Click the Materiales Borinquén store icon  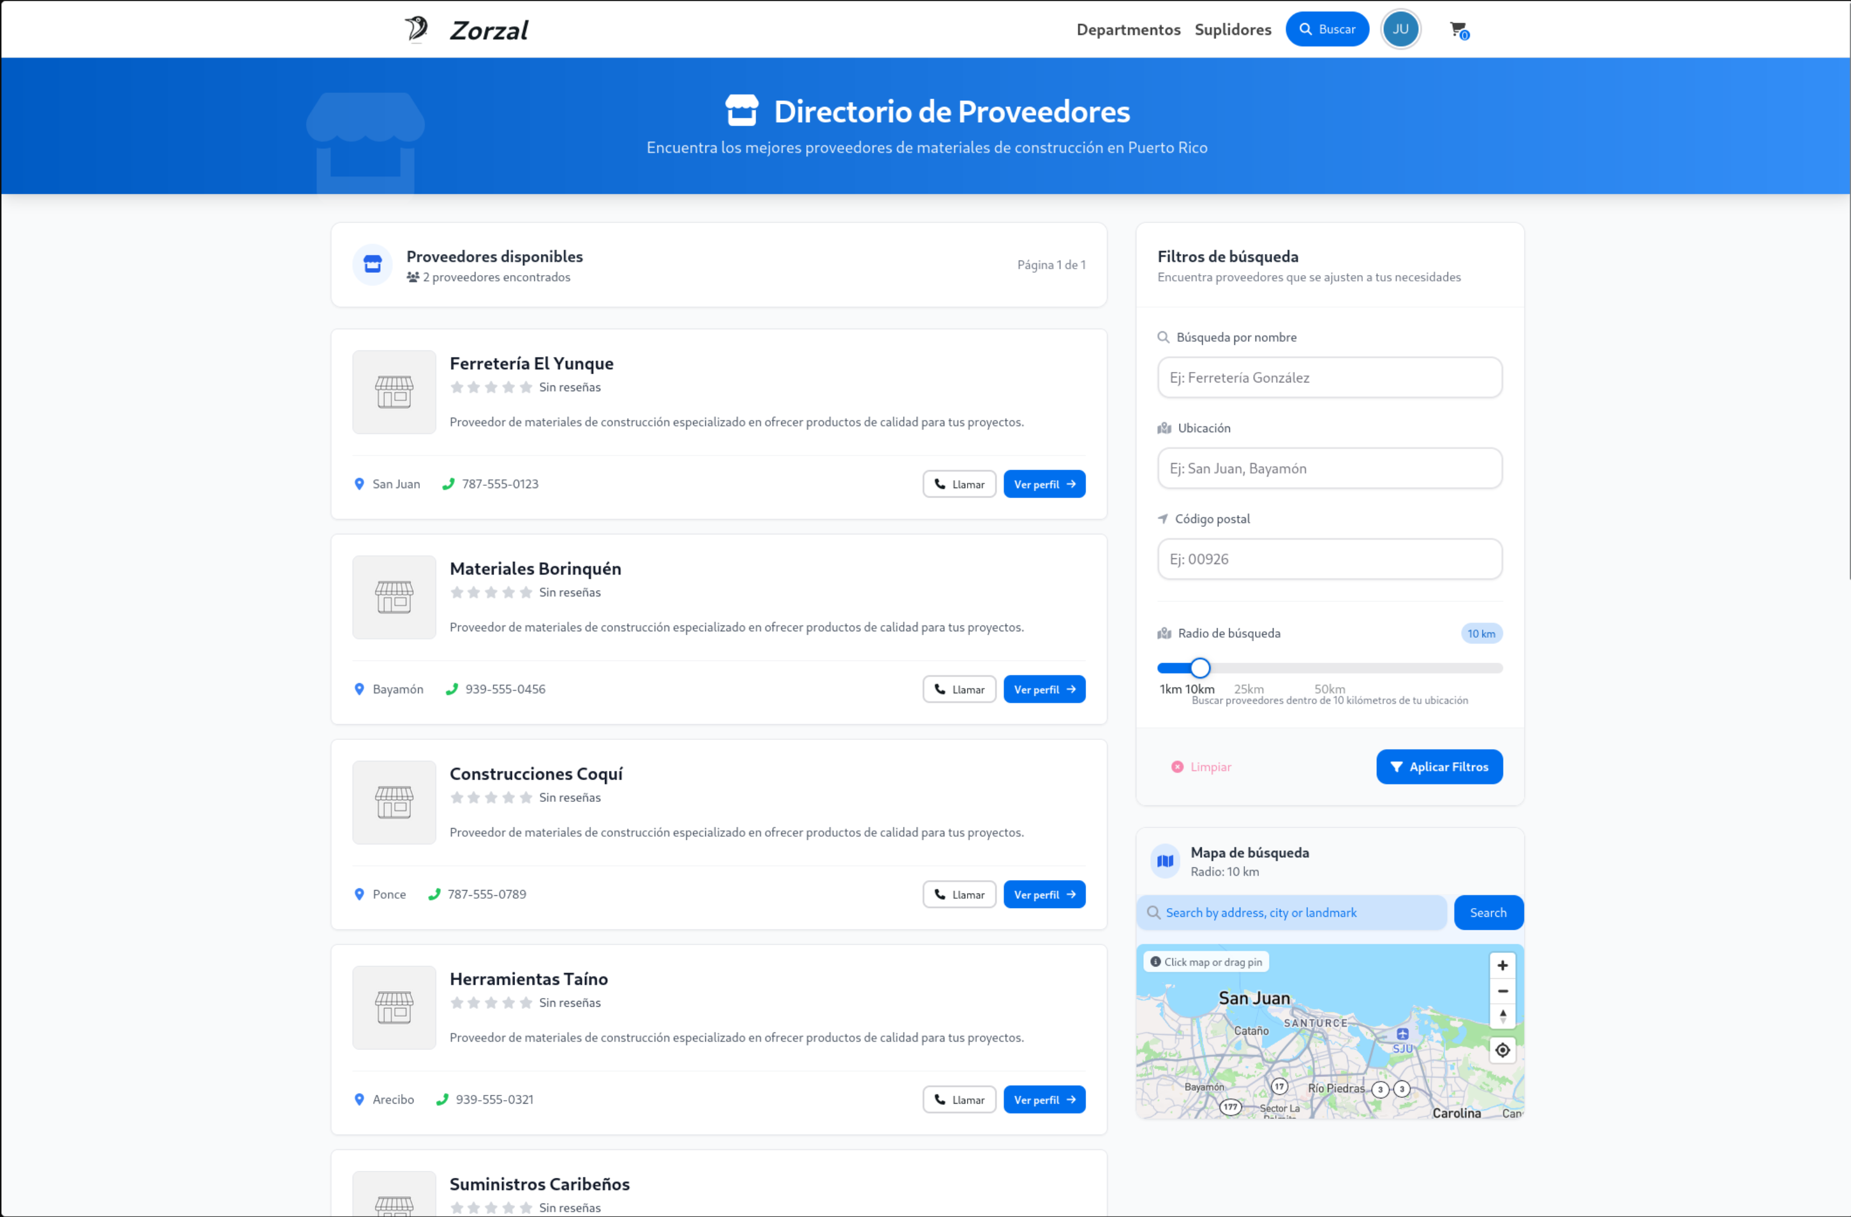(x=394, y=597)
